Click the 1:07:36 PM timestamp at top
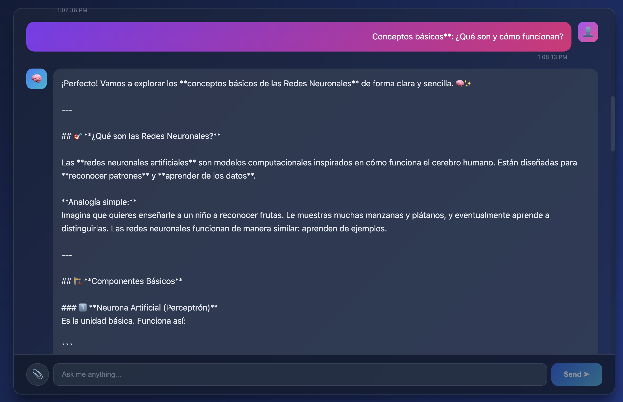The width and height of the screenshot is (623, 402). point(72,11)
